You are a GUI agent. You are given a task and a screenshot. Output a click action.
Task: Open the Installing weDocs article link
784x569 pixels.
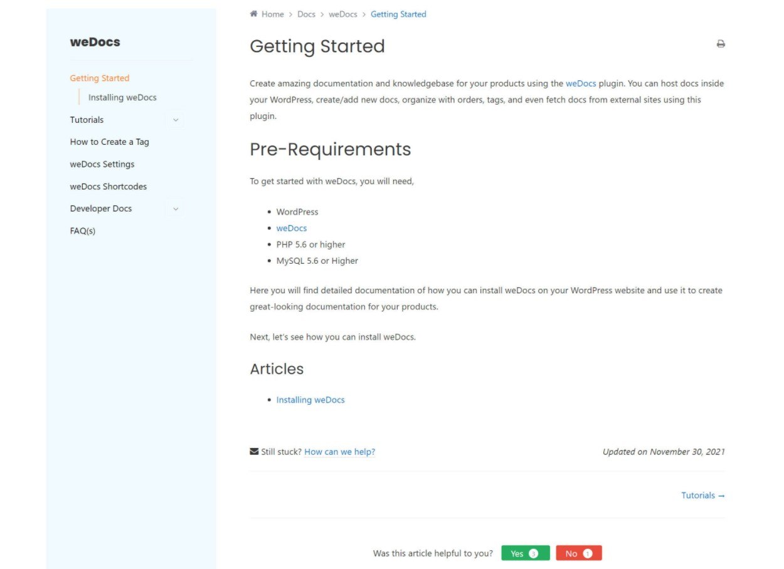310,400
